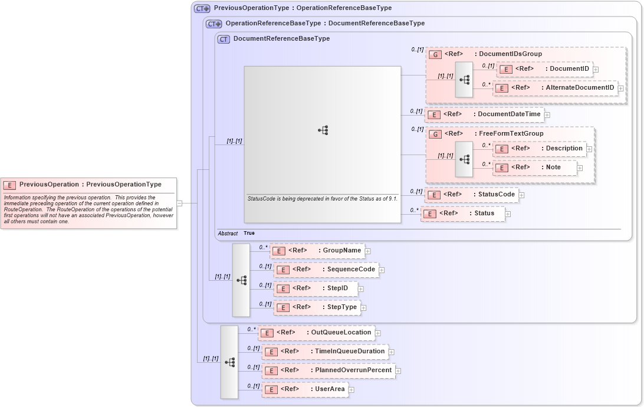The height and width of the screenshot is (407, 644).
Task: Expand the StepType element
Action: [364, 307]
